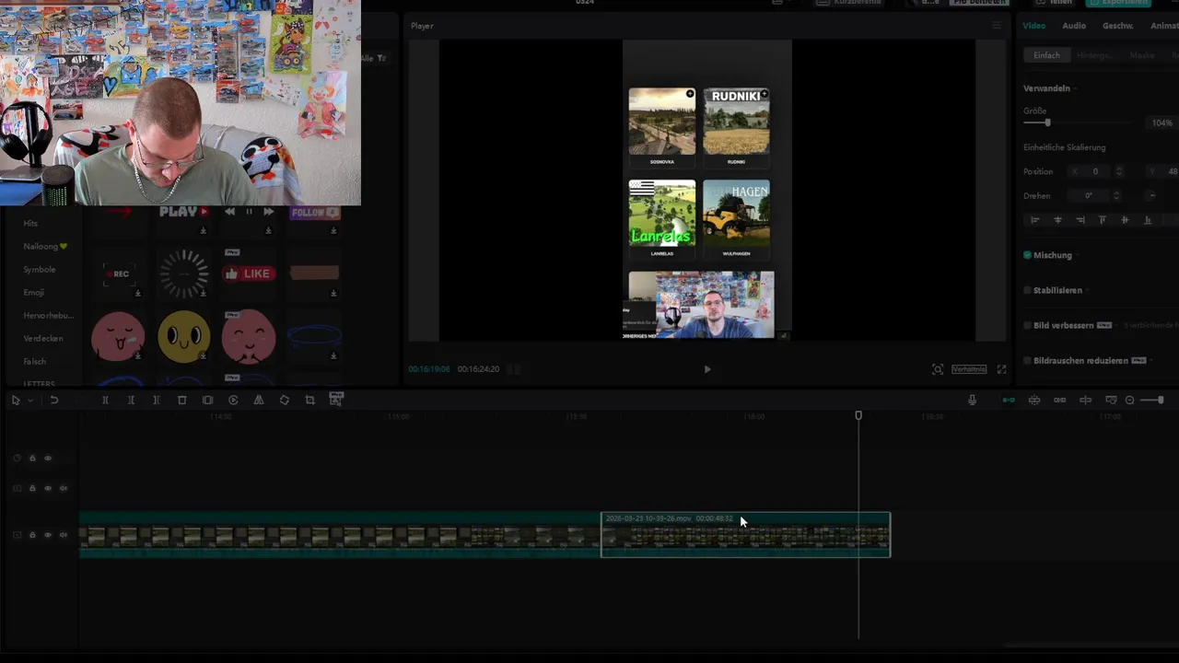Hide the main video track with eye icon

click(x=48, y=535)
